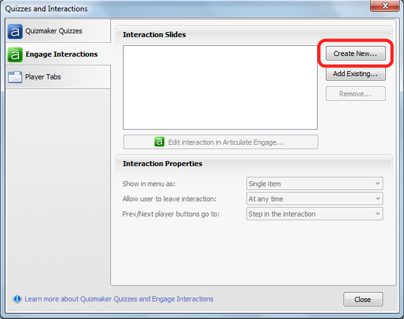The width and height of the screenshot is (404, 319).
Task: Open the Allow user to leave interaction dropdown
Action: [315, 199]
